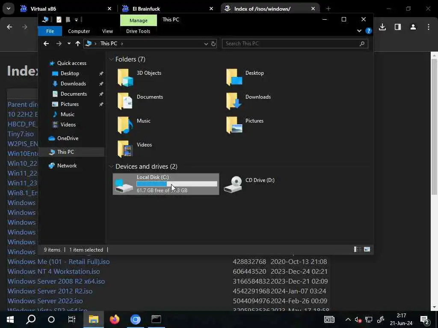Open the Windows Start menu
This screenshot has width=438, height=328.
10,319
